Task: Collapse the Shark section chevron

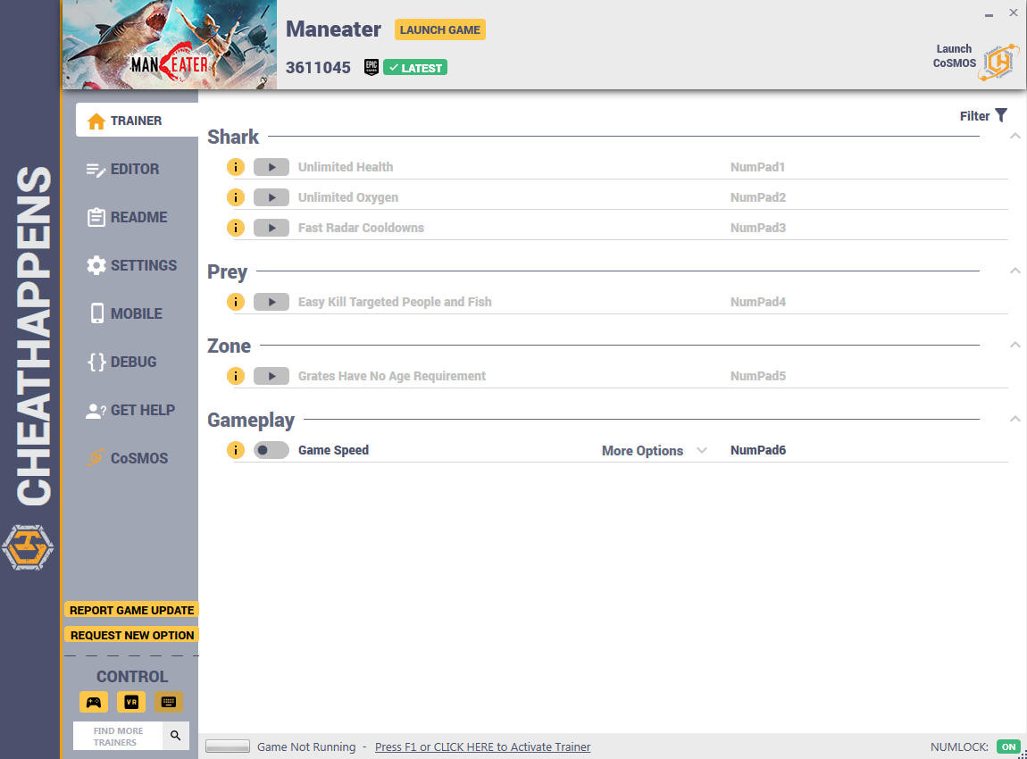Action: coord(1014,137)
